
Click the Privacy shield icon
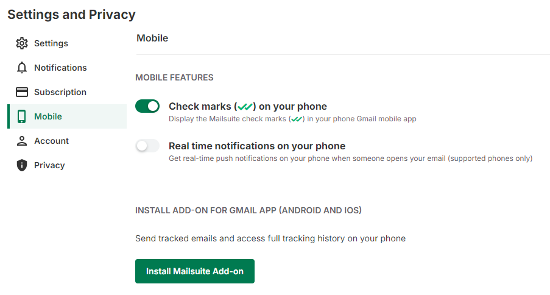pos(22,165)
